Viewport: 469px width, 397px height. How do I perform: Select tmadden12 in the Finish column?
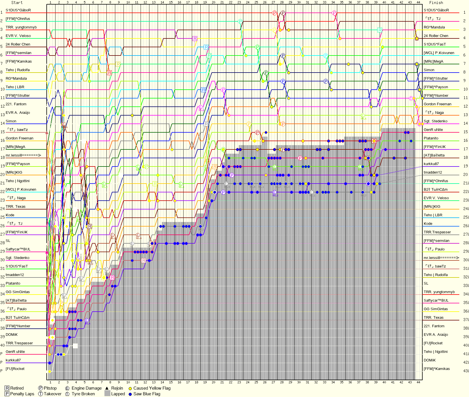pos(433,172)
